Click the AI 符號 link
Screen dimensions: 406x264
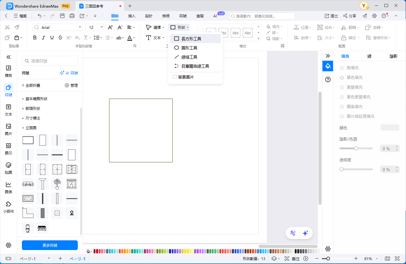pos(69,73)
